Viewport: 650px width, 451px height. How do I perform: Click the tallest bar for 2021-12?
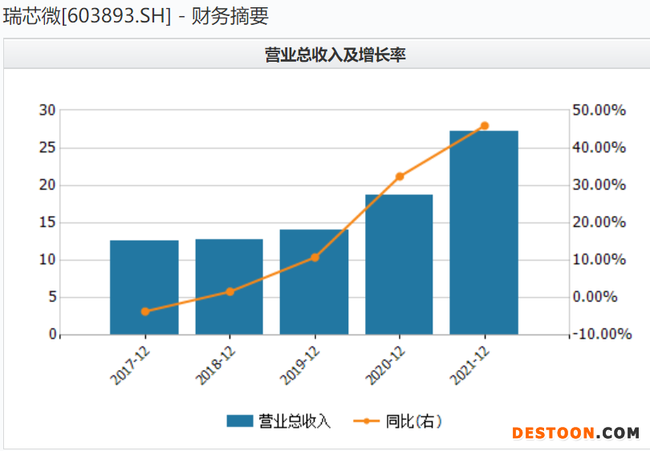click(484, 233)
